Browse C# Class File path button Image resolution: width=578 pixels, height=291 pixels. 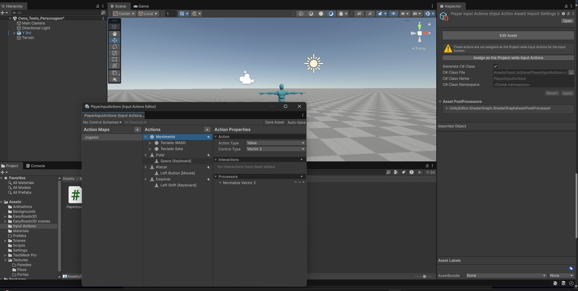pyautogui.click(x=571, y=72)
